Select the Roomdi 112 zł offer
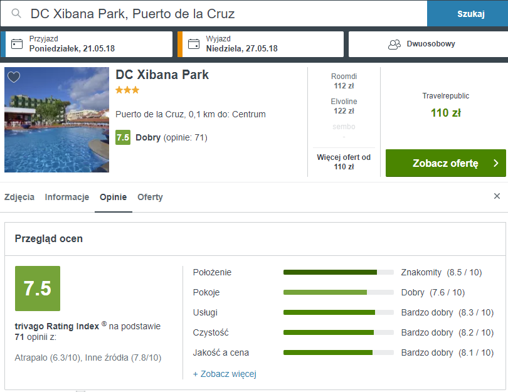Viewport: 508px width, 392px height. click(x=344, y=81)
